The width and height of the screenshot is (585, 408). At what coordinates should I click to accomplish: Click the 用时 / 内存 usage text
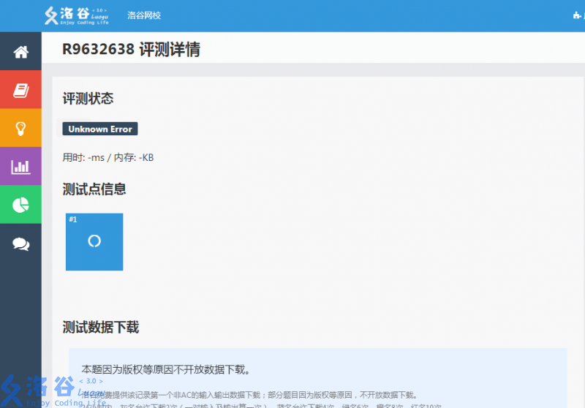click(x=108, y=157)
